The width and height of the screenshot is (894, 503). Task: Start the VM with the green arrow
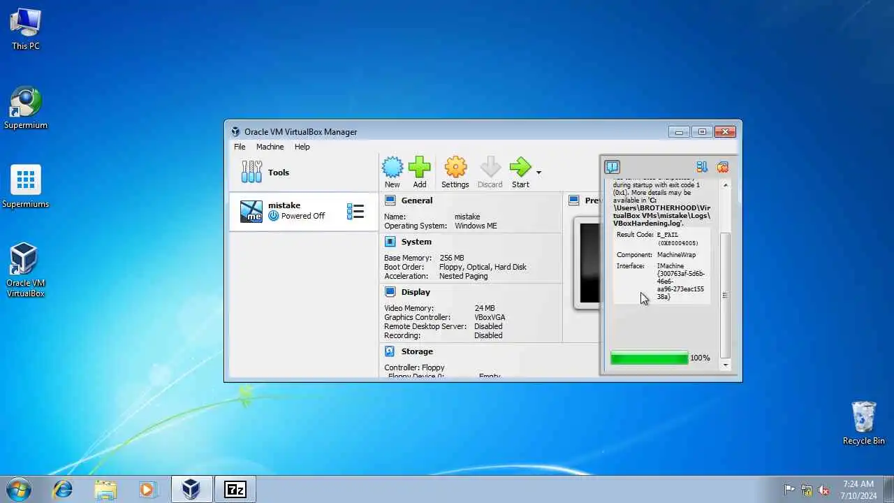click(520, 173)
